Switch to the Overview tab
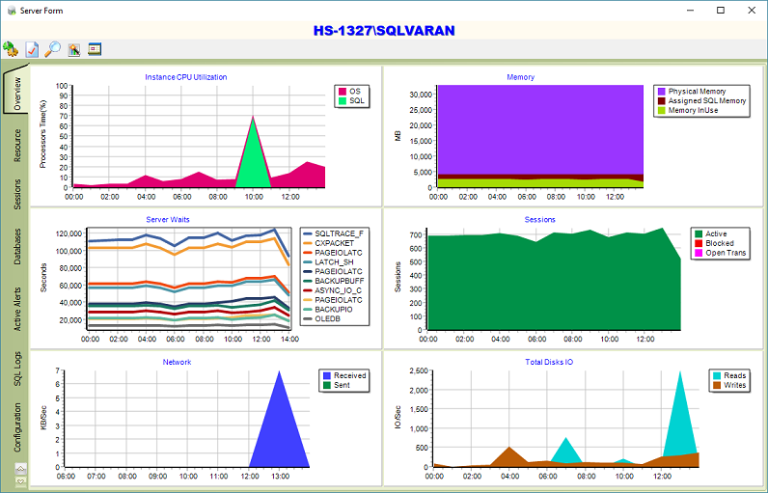 16,92
